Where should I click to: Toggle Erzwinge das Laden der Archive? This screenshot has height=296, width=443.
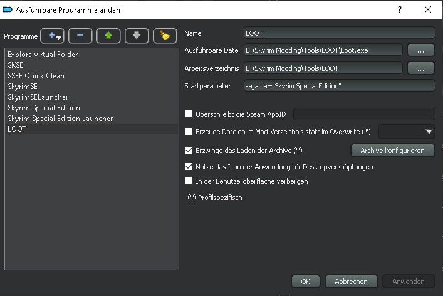(x=189, y=151)
